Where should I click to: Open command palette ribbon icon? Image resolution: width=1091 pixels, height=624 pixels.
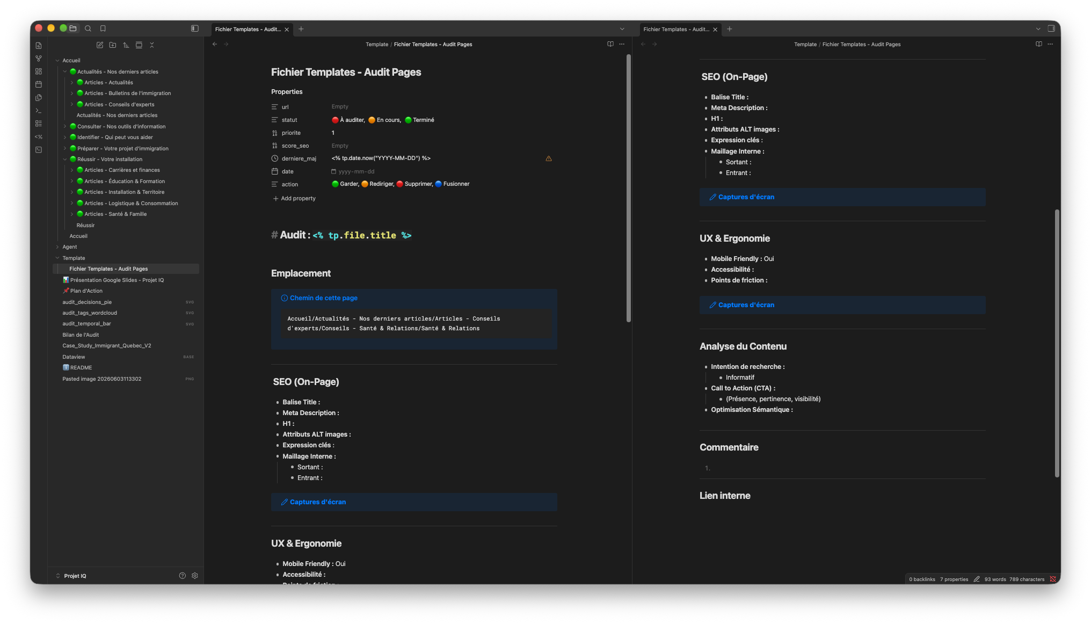[x=39, y=111]
